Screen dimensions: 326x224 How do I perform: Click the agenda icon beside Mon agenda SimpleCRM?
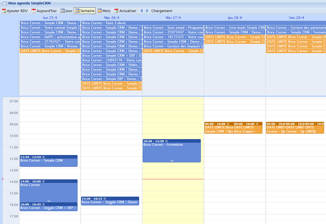click(x=5, y=3)
